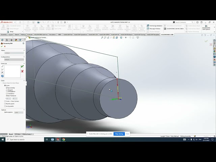216x162 pixels.
Task: Select the Curve radio button
Action: pos(5,85)
